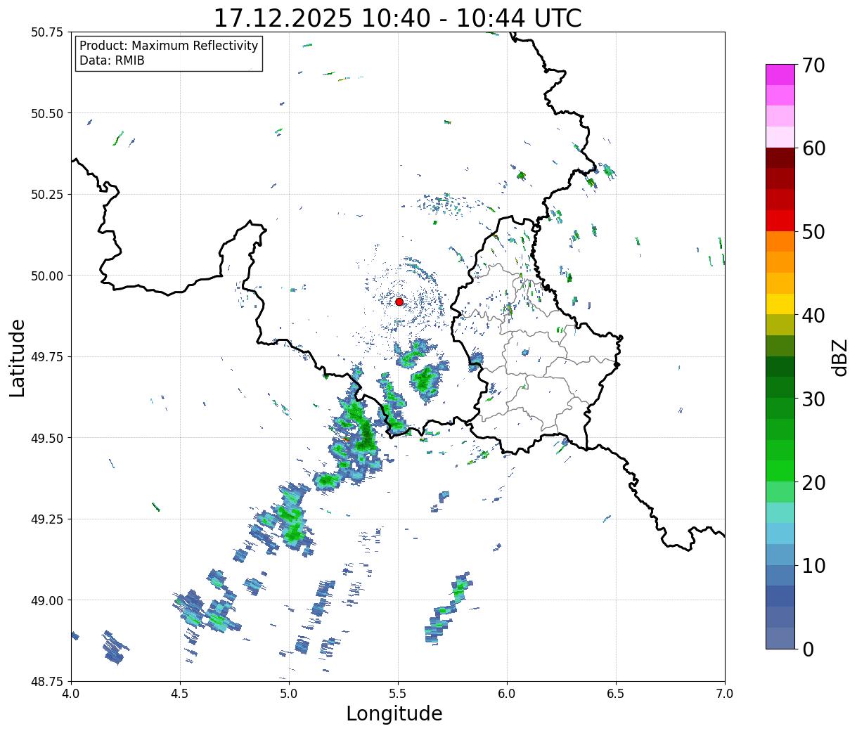Click the latitude tick label 48.75
857x731 pixels.
point(47,681)
